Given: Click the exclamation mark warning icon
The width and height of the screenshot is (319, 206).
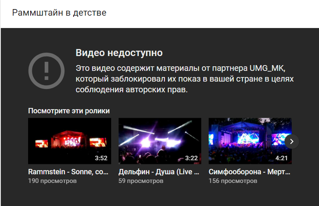Looking at the screenshot, I should [x=46, y=71].
